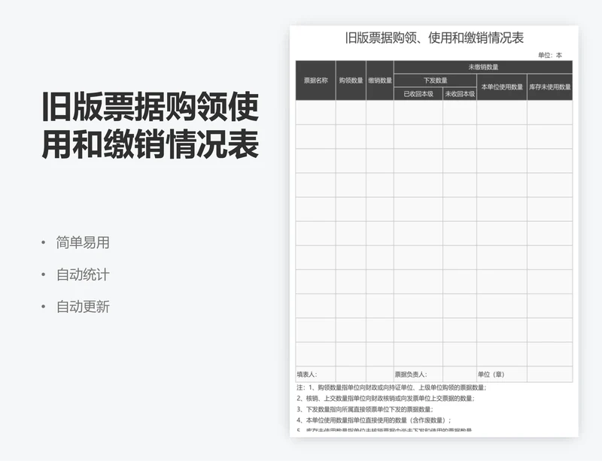Click note 4 about 本单位使用数量
Screen dimensions: 602x461
tap(373, 420)
